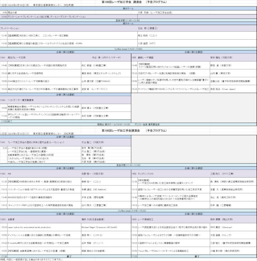Select the 京都大学 speaker cell at 14:40

233,65
